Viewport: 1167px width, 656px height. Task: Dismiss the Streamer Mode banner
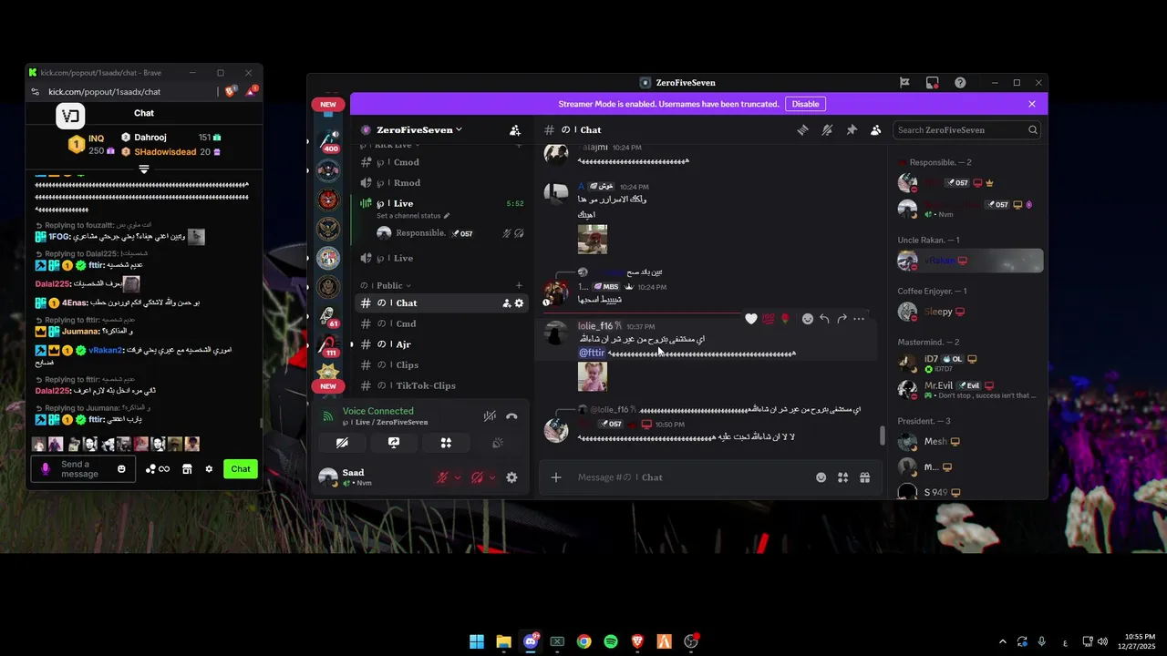tap(1032, 104)
